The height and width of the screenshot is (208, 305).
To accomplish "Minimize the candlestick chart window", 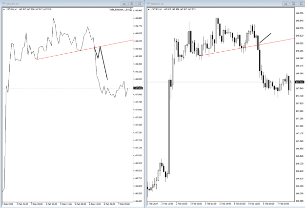I will pyautogui.click(x=286, y=4).
